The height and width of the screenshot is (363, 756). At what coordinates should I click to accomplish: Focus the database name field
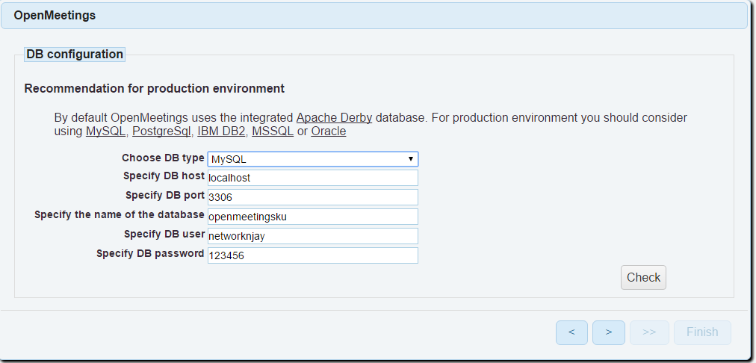[x=313, y=217]
